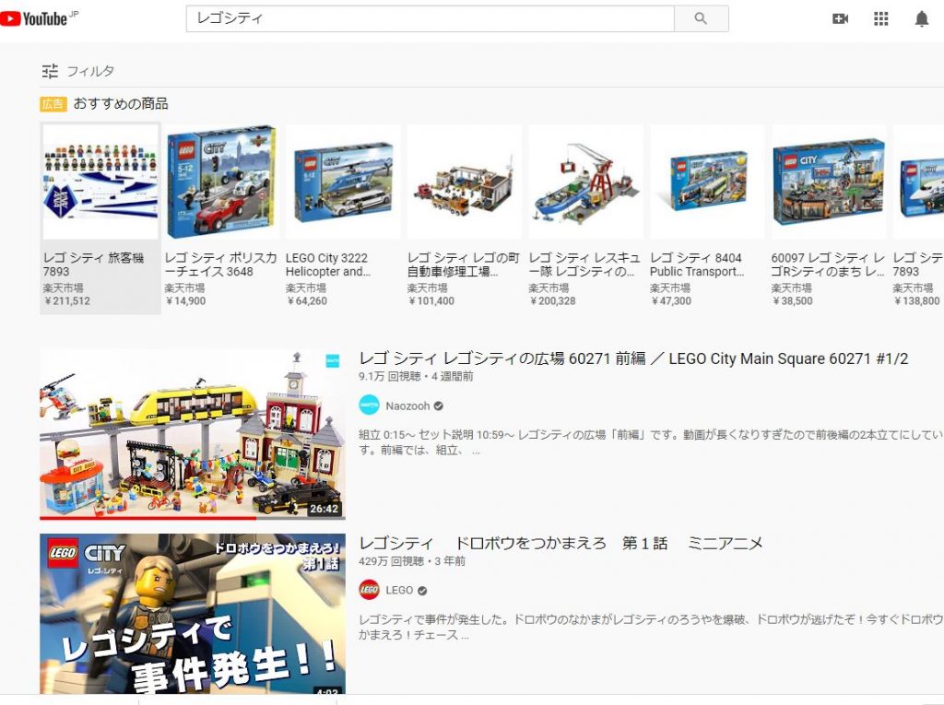The height and width of the screenshot is (705, 944).
Task: Select the LEGO City 3222 Helicopter product
Action: point(343,182)
